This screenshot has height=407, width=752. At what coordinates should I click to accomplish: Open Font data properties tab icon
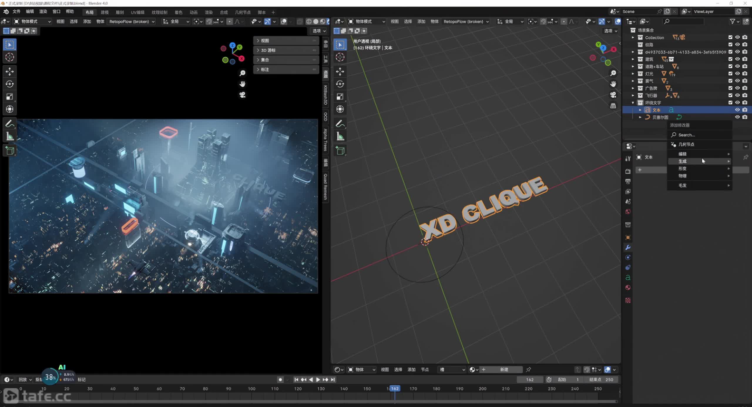628,278
